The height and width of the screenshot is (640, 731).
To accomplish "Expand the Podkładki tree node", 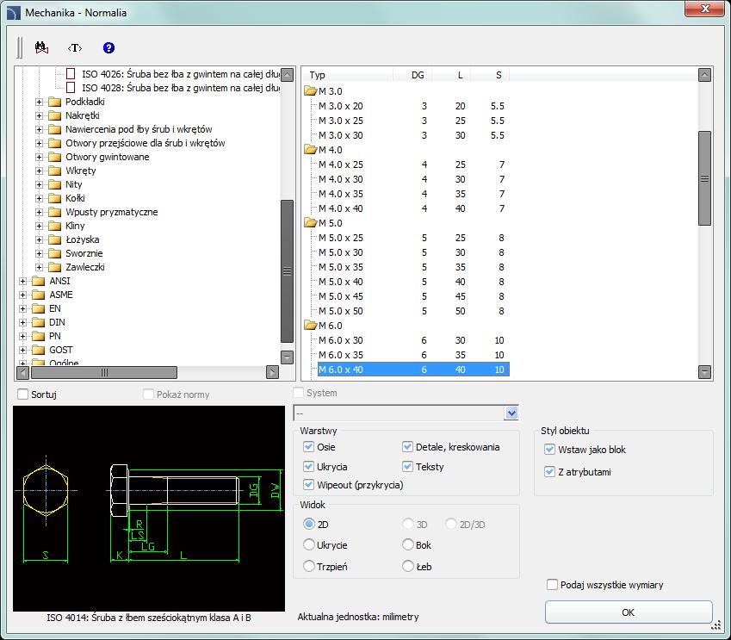I will click(x=39, y=102).
